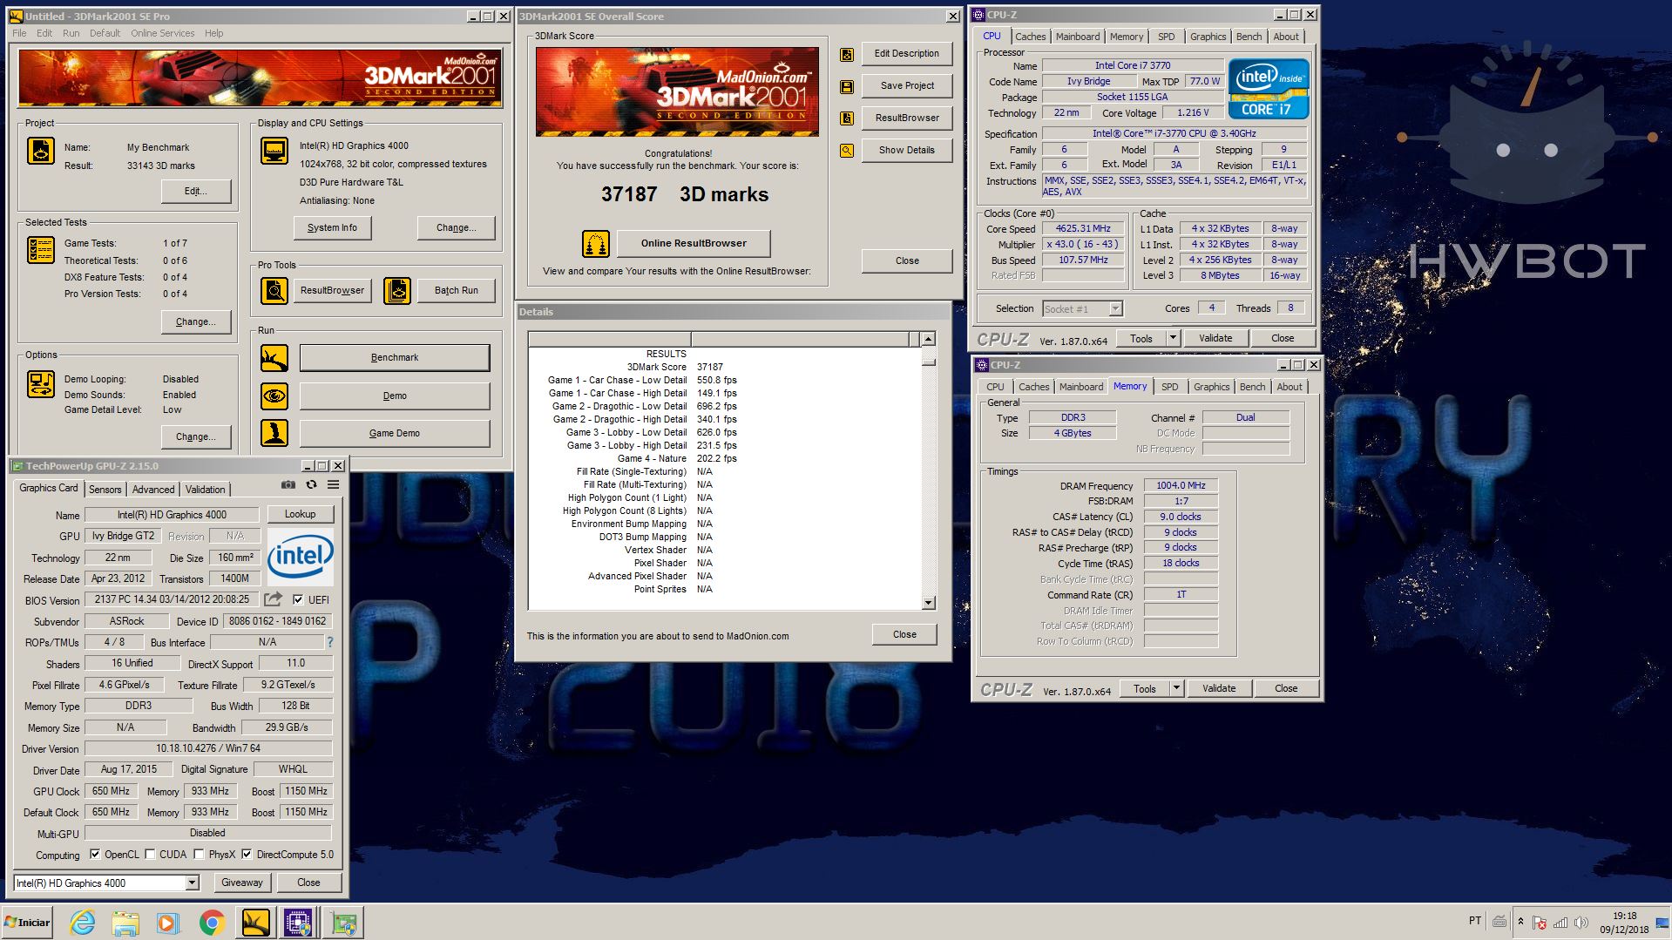Open Socket #1 selection dropdown in CPU-Z
1672x940 pixels.
coord(1115,308)
